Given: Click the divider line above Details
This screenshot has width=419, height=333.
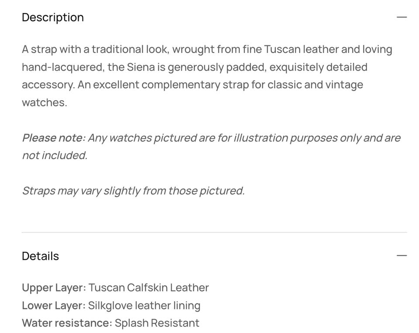Looking at the screenshot, I should click(214, 232).
